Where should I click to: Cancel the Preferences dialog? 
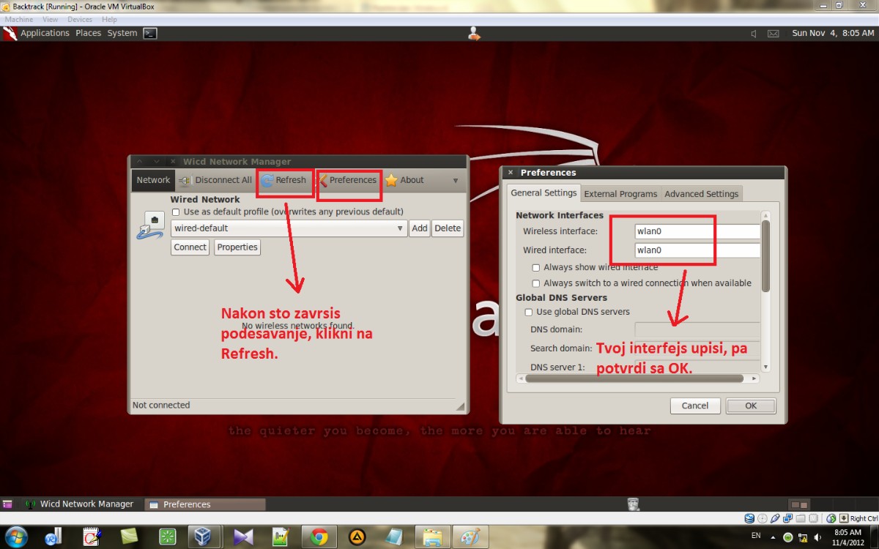tap(695, 406)
